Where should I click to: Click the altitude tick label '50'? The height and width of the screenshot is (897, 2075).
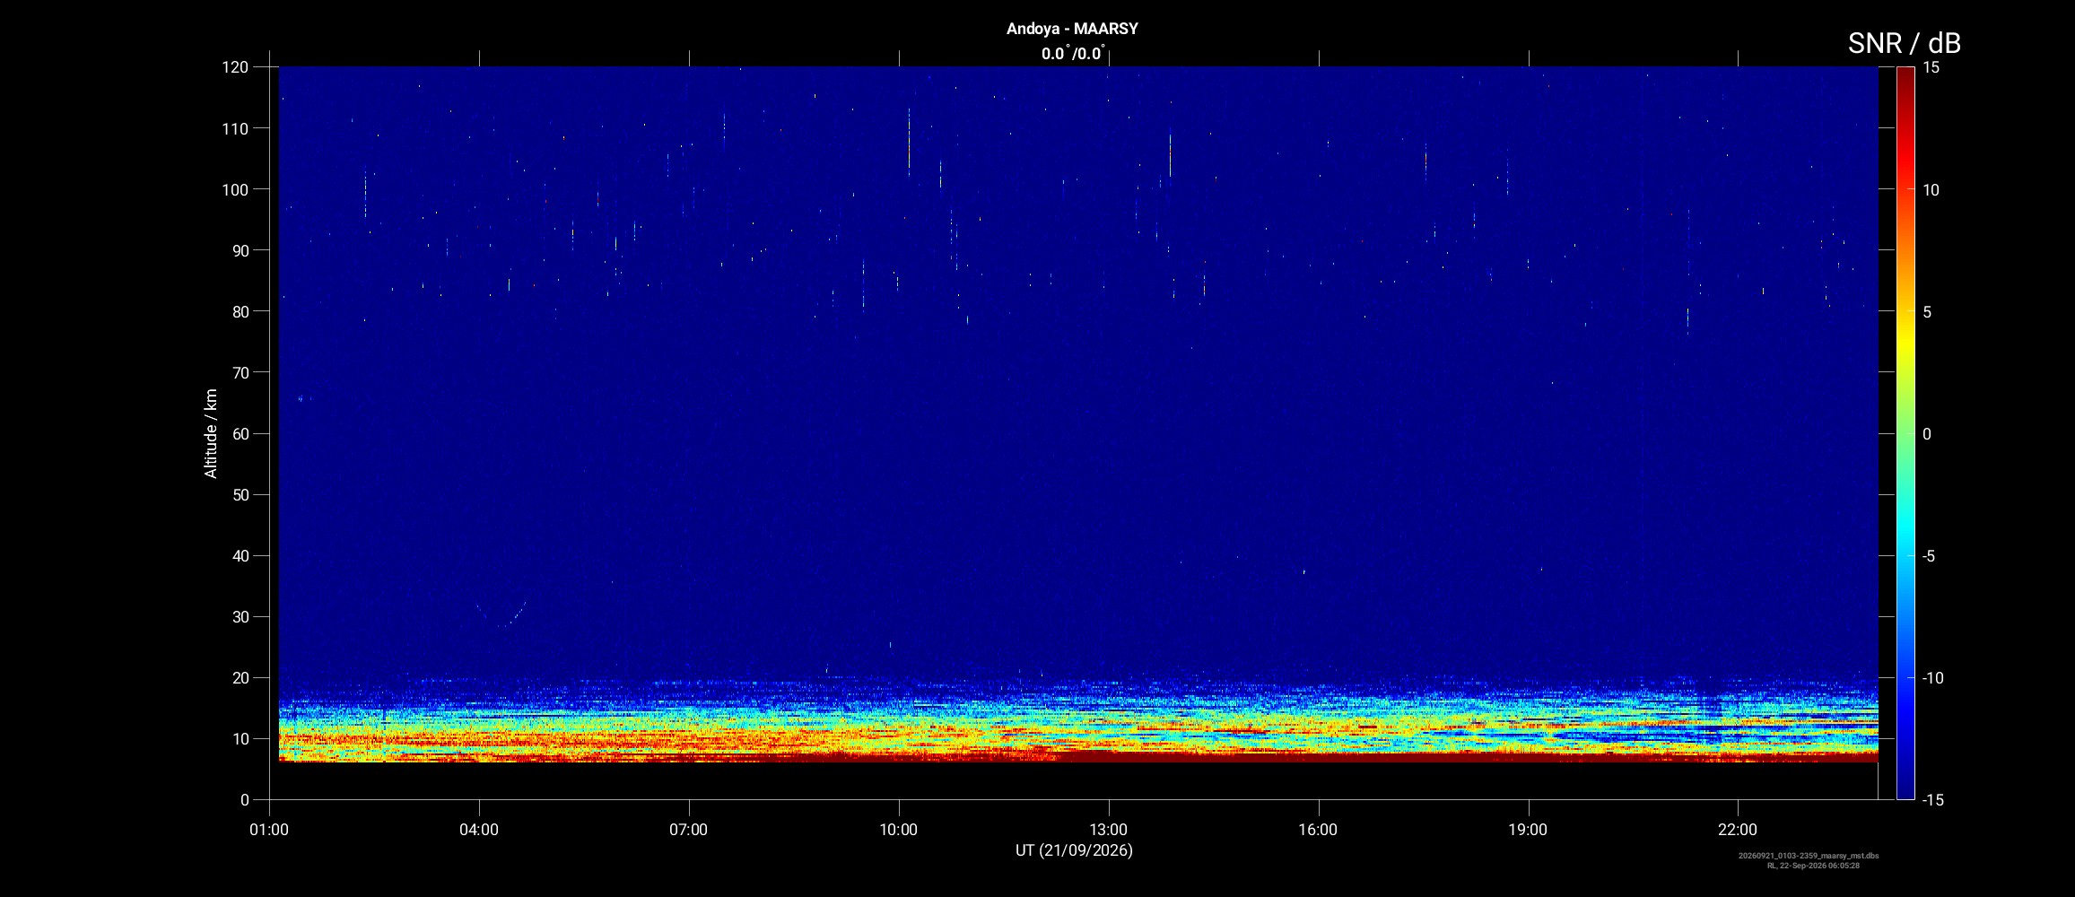point(240,494)
